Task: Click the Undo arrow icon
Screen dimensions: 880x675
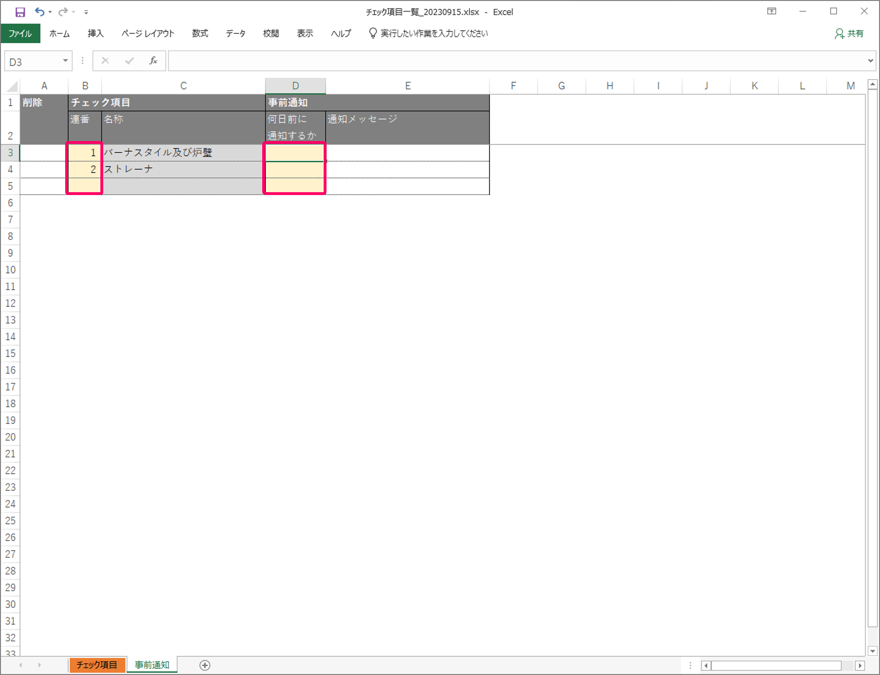Action: (39, 12)
